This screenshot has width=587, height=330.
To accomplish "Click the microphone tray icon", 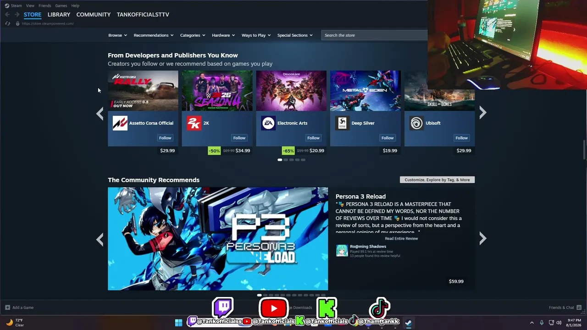I will tap(542, 323).
